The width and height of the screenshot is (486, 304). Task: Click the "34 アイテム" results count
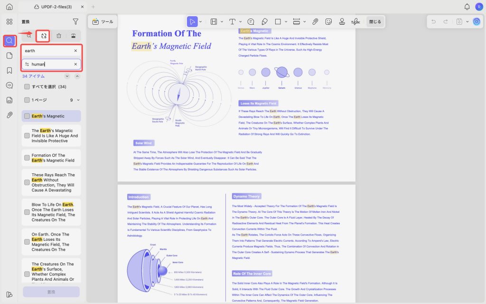(x=33, y=76)
